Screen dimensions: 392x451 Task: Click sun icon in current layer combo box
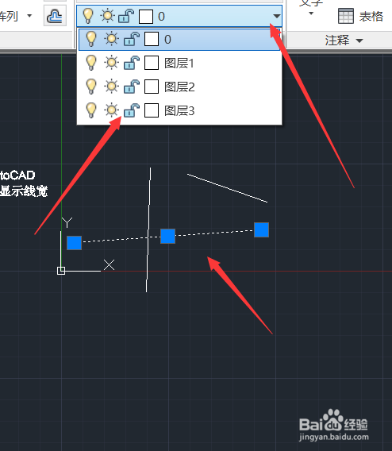pyautogui.click(x=107, y=16)
